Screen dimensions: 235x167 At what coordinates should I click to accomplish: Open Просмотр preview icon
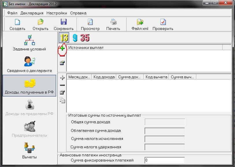tap(90, 24)
